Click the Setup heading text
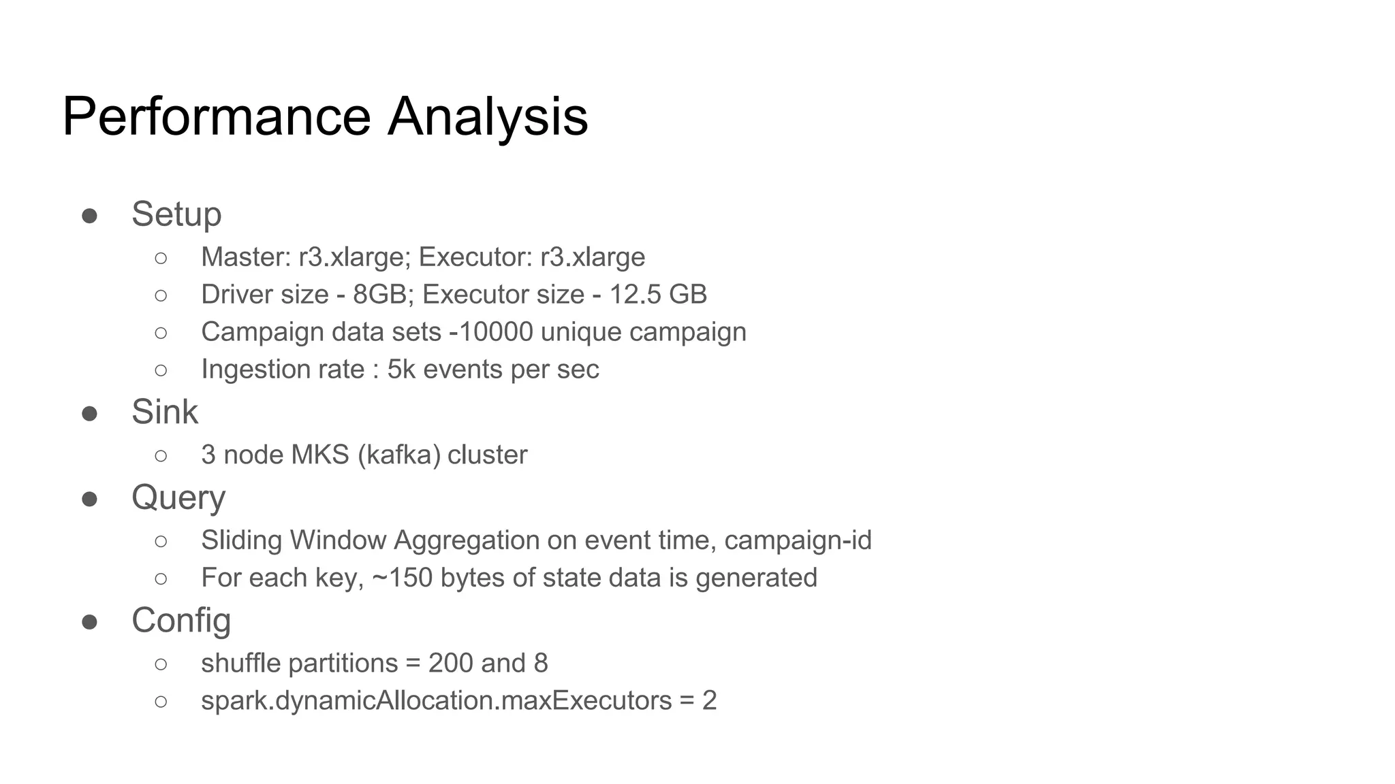The width and height of the screenshot is (1395, 784). click(176, 214)
